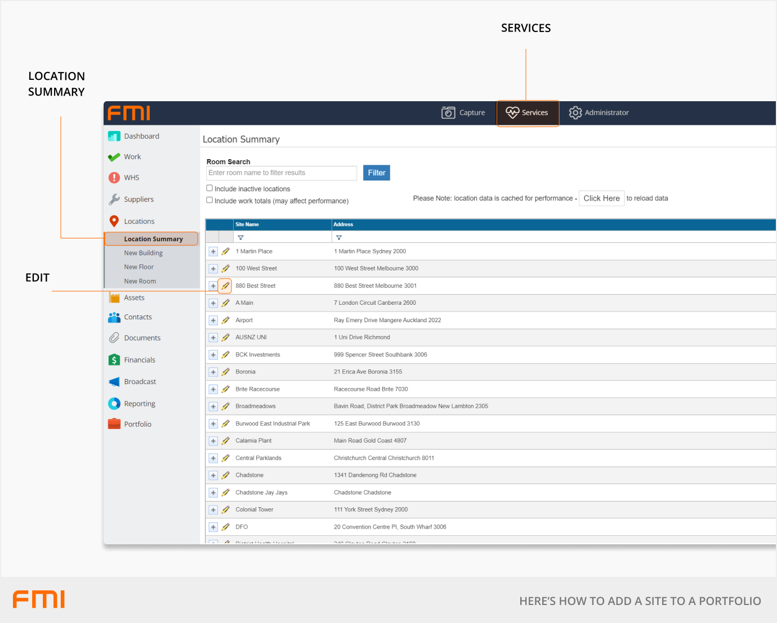Image resolution: width=777 pixels, height=623 pixels.
Task: Switch to the Capture tab
Action: tap(463, 113)
